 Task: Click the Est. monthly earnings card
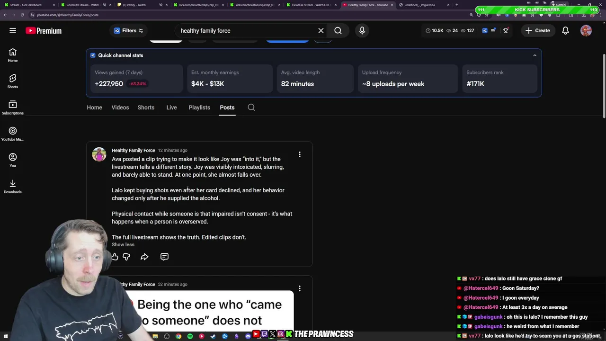point(230,78)
